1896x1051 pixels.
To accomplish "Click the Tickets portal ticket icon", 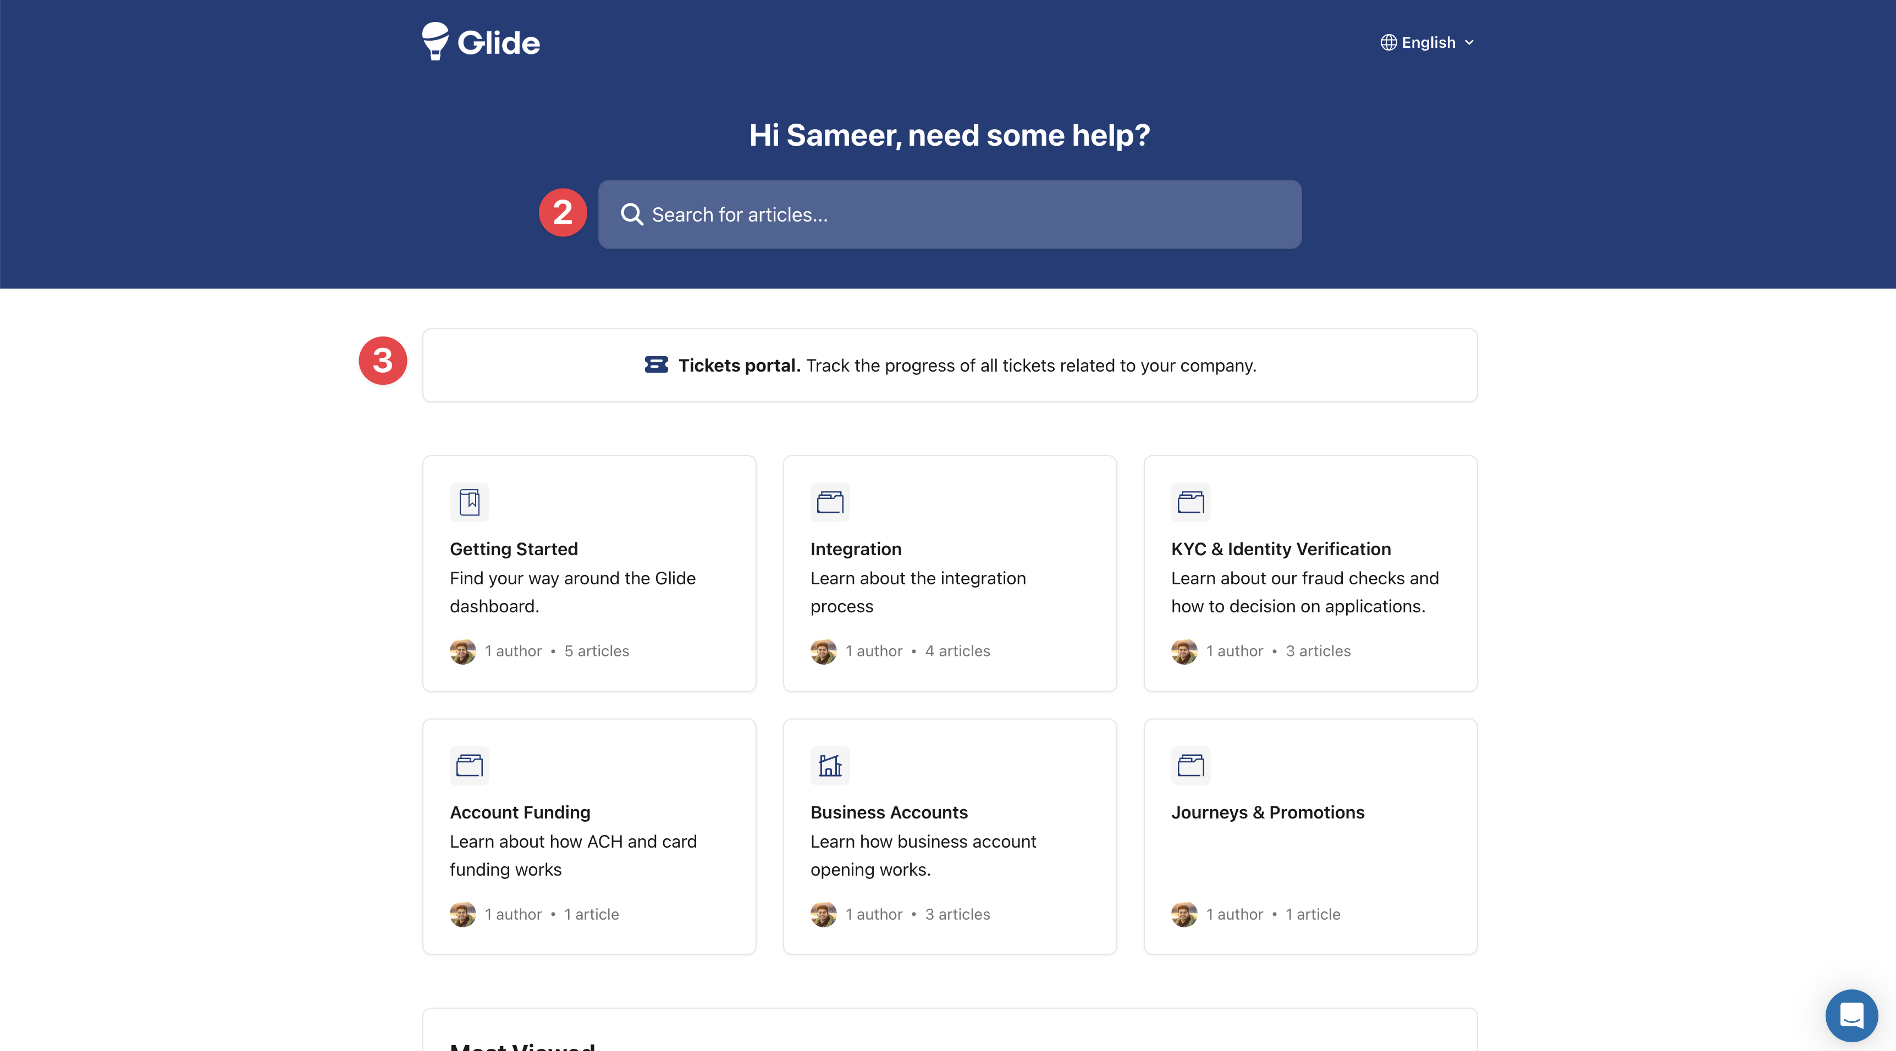I will click(656, 365).
